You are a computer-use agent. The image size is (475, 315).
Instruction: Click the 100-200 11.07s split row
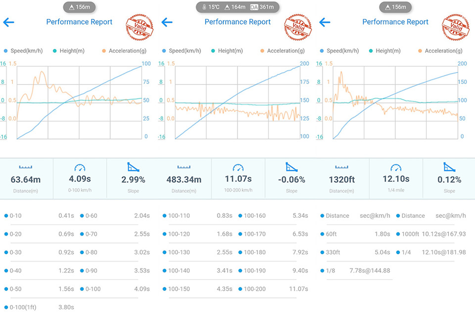point(274,289)
